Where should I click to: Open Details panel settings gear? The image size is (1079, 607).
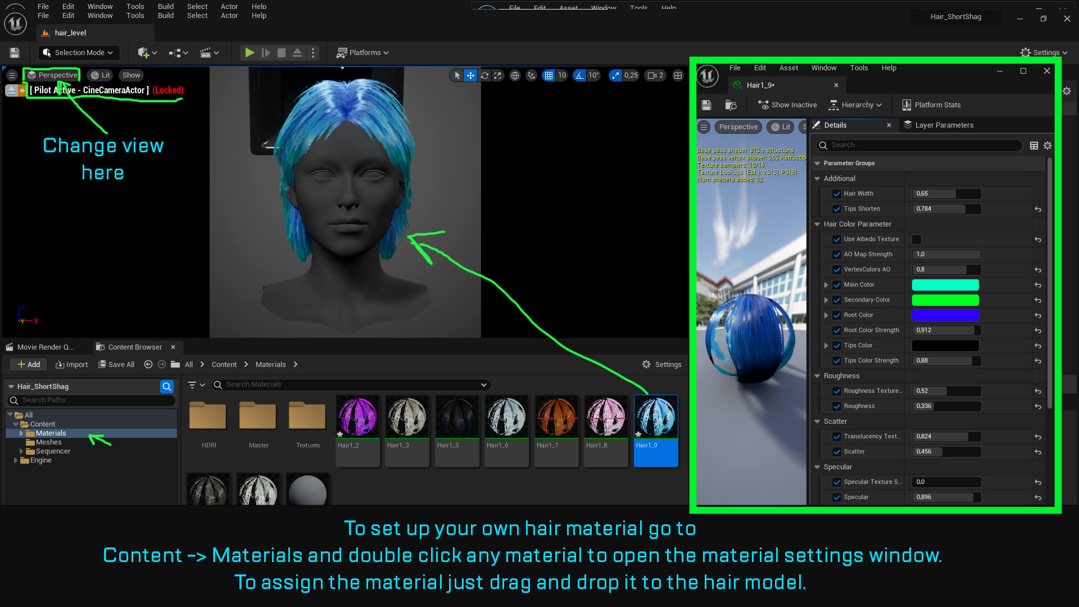tap(1048, 146)
